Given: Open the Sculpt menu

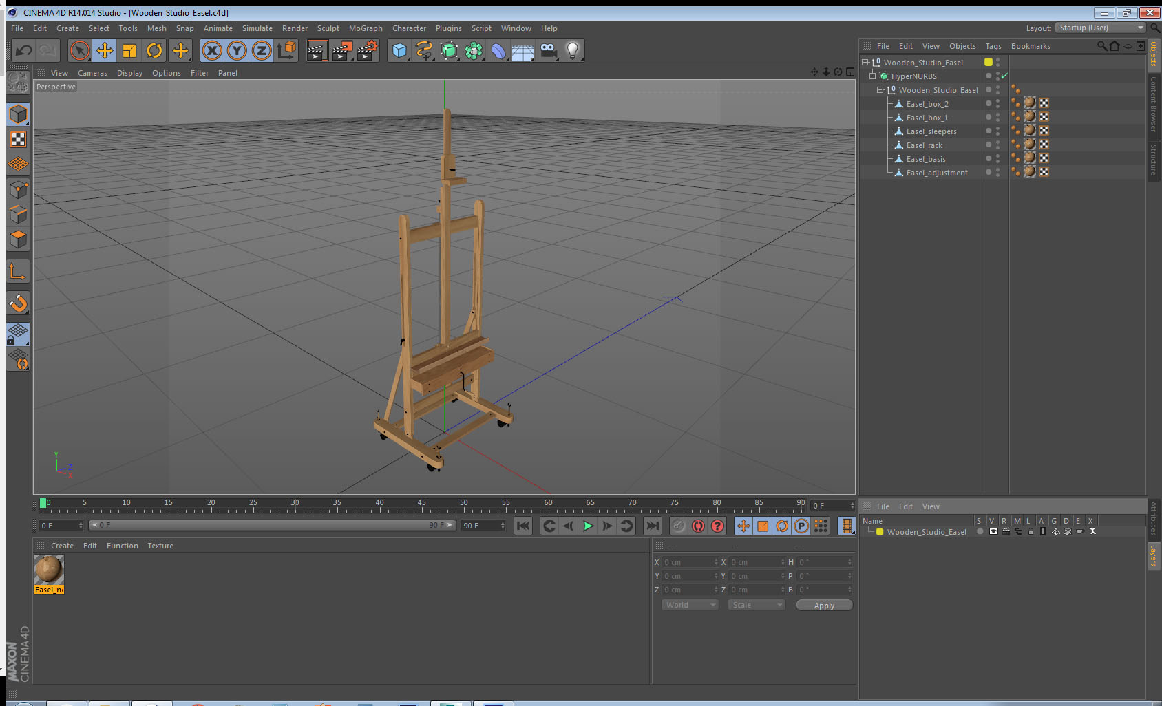Looking at the screenshot, I should (328, 28).
